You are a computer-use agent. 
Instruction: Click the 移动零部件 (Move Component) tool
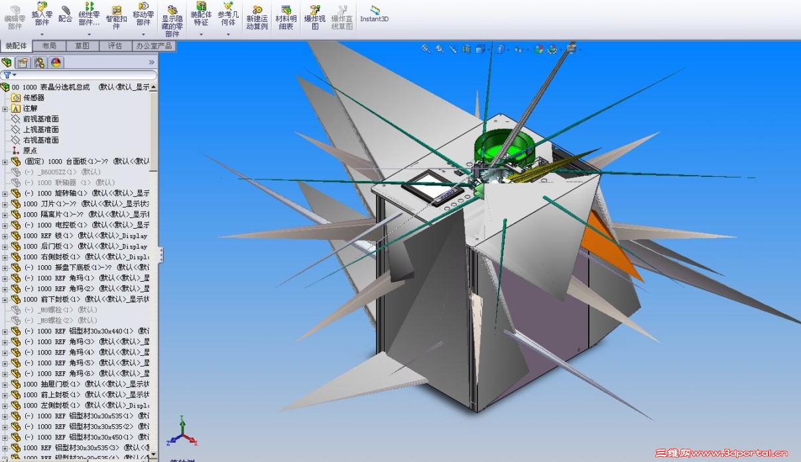pyautogui.click(x=143, y=15)
